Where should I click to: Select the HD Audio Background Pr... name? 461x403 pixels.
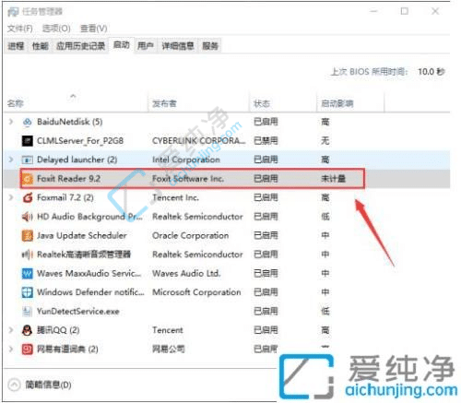[x=89, y=217]
